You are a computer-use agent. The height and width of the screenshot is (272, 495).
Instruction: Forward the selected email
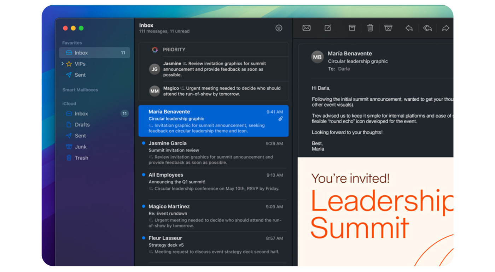click(x=445, y=28)
